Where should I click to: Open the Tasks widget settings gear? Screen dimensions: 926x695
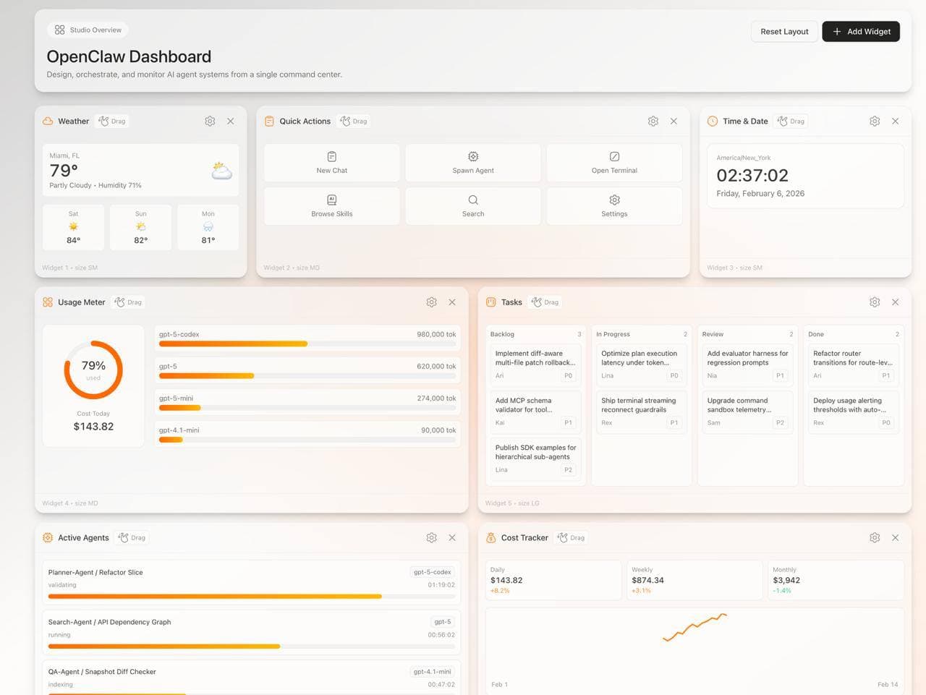[x=875, y=302]
